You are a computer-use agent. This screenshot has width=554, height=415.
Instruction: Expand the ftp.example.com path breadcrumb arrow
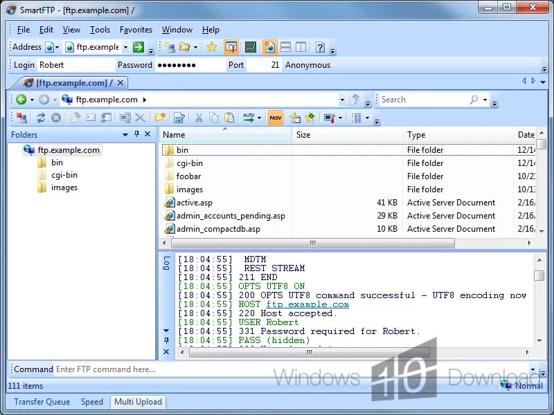[x=145, y=100]
